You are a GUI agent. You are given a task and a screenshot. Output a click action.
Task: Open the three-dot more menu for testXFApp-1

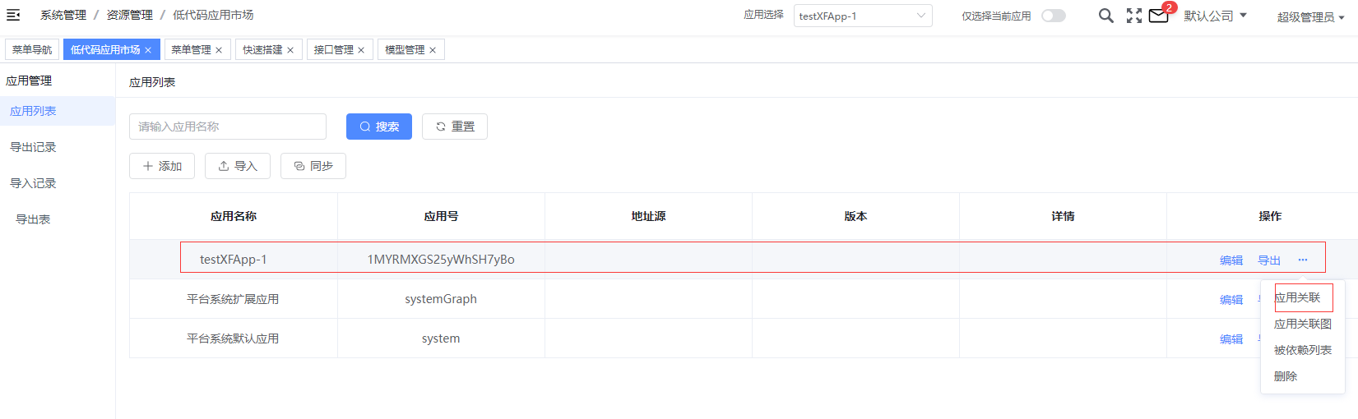[x=1303, y=260]
